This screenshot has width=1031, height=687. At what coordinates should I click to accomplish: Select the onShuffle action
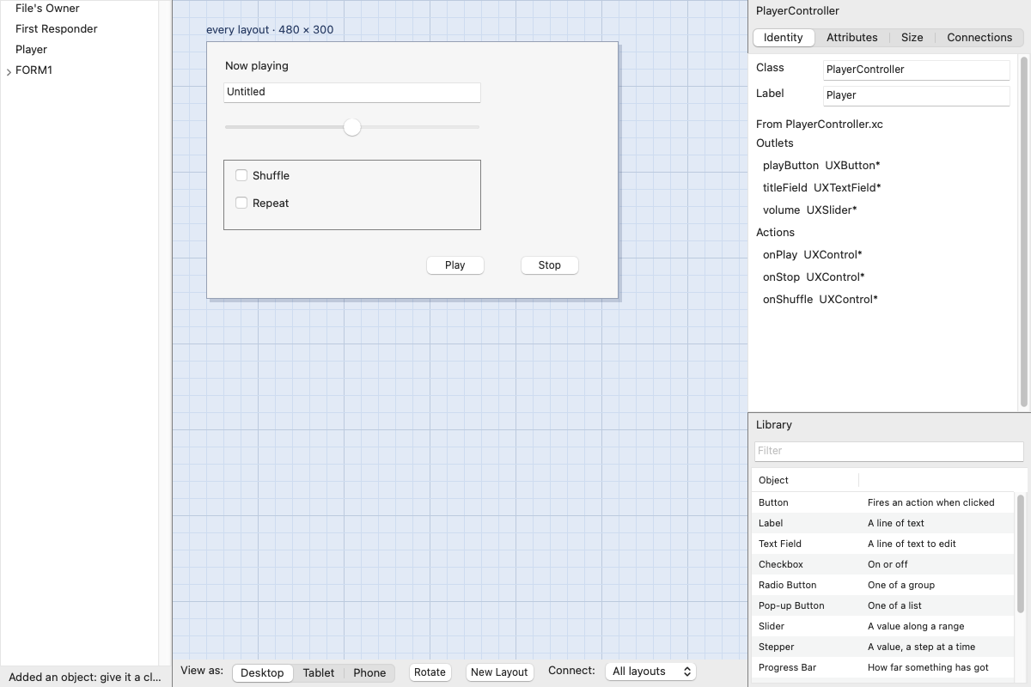pyautogui.click(x=821, y=300)
